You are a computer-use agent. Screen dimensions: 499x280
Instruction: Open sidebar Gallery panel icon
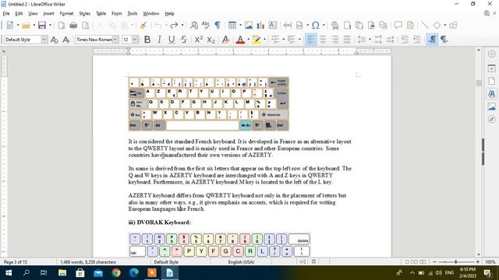click(492, 107)
